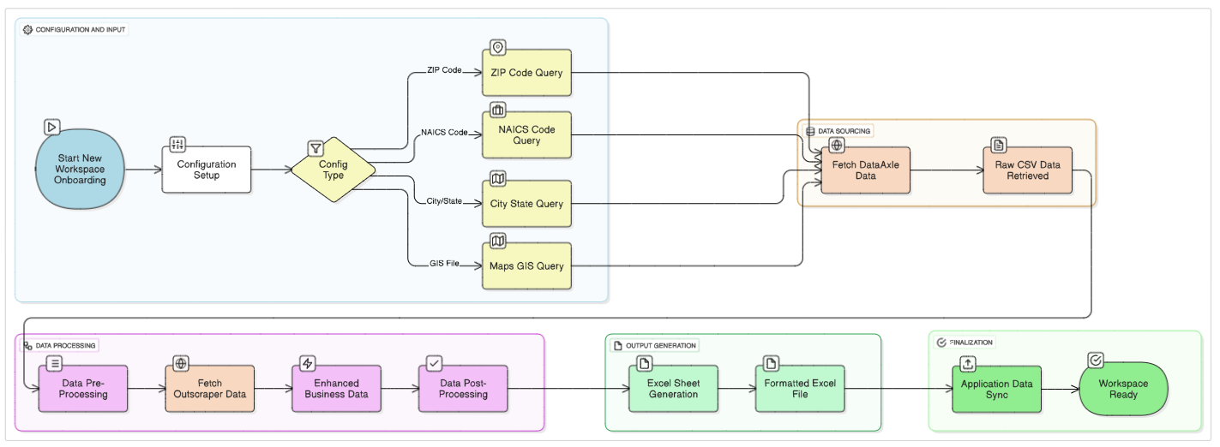Click the document icon on Raw CSV Data Retrieved
Screen dimensions: 1220x447
click(x=999, y=145)
